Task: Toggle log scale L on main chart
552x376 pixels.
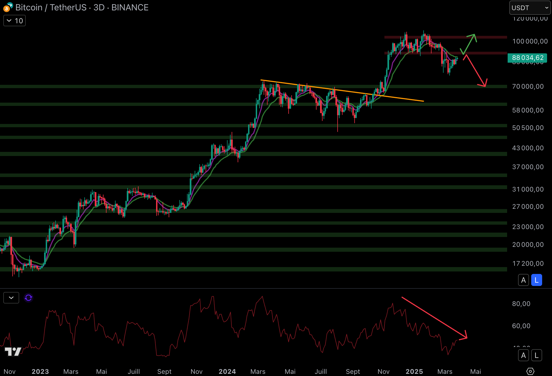Action: click(x=536, y=280)
